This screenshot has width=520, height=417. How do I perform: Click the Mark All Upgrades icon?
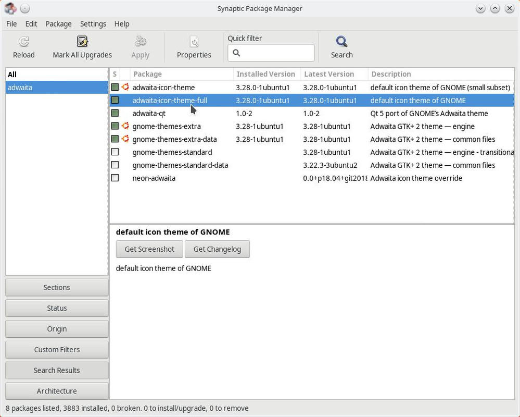pyautogui.click(x=82, y=42)
